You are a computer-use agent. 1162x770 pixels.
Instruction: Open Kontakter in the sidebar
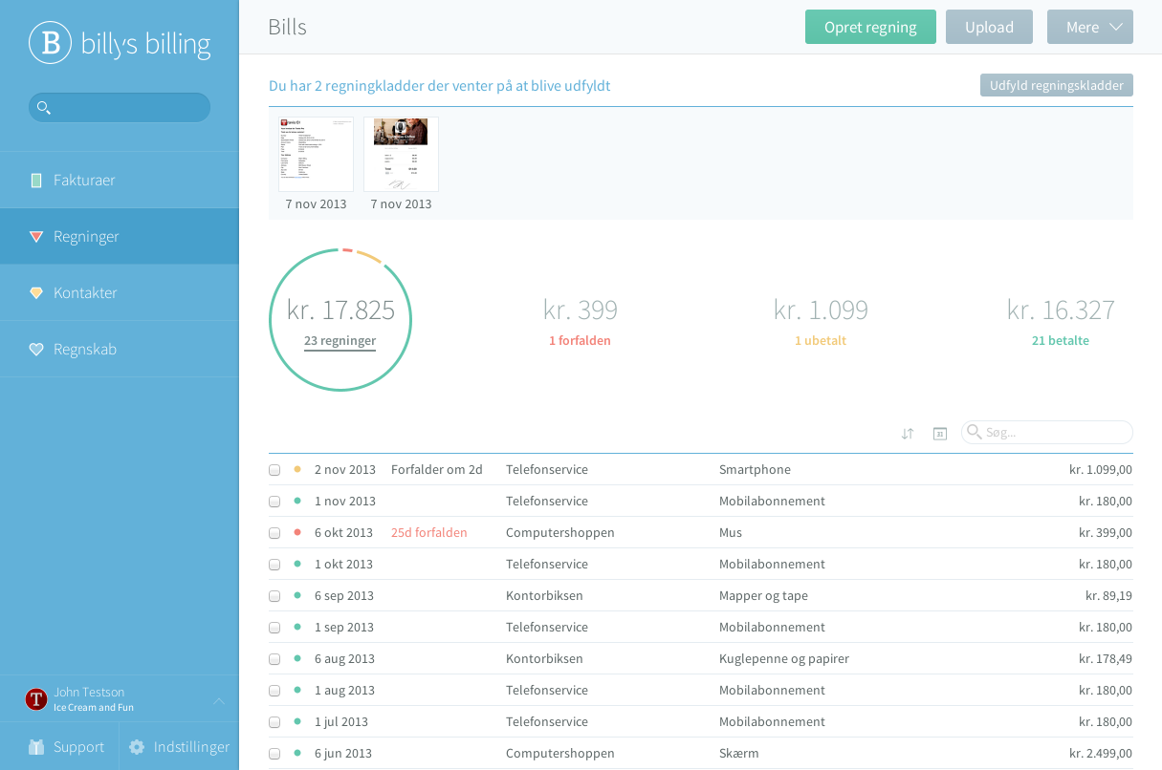click(120, 292)
